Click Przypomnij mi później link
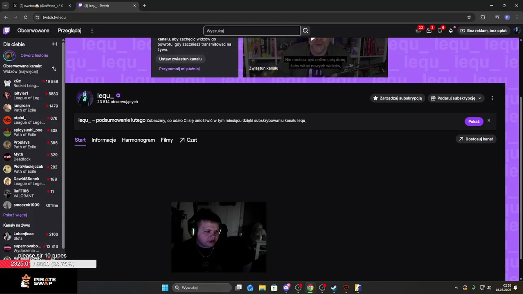This screenshot has width=523, height=294. click(179, 69)
